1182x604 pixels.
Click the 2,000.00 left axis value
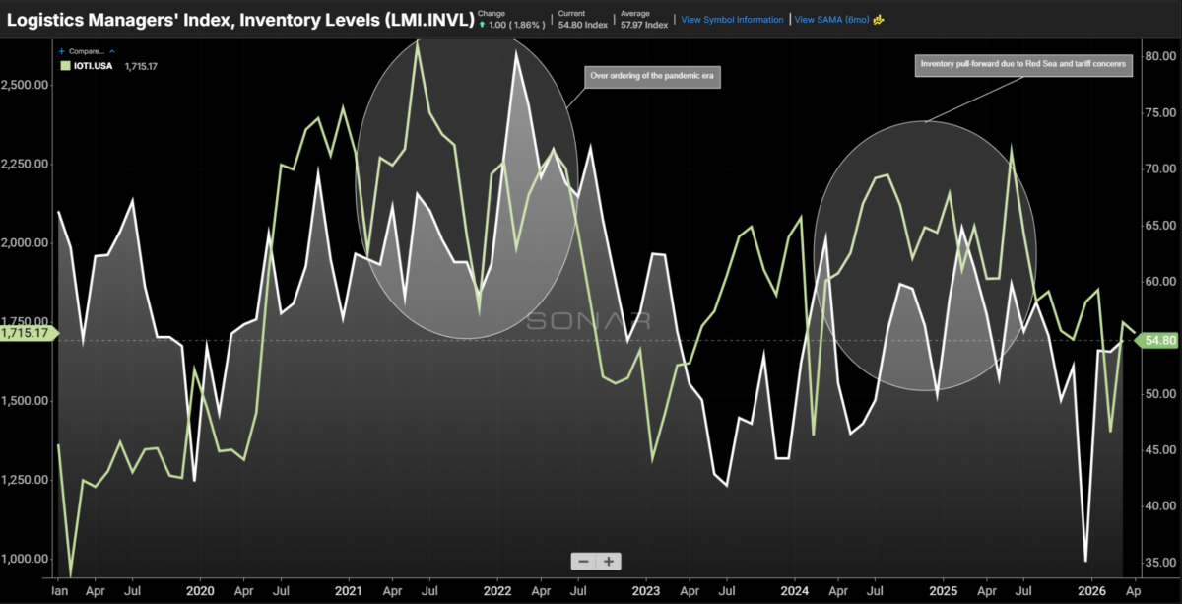25,242
